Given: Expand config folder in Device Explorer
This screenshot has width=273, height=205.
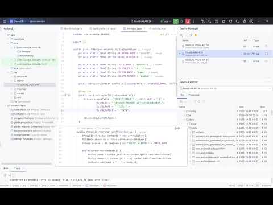Looking at the screenshot, I should (184, 111).
